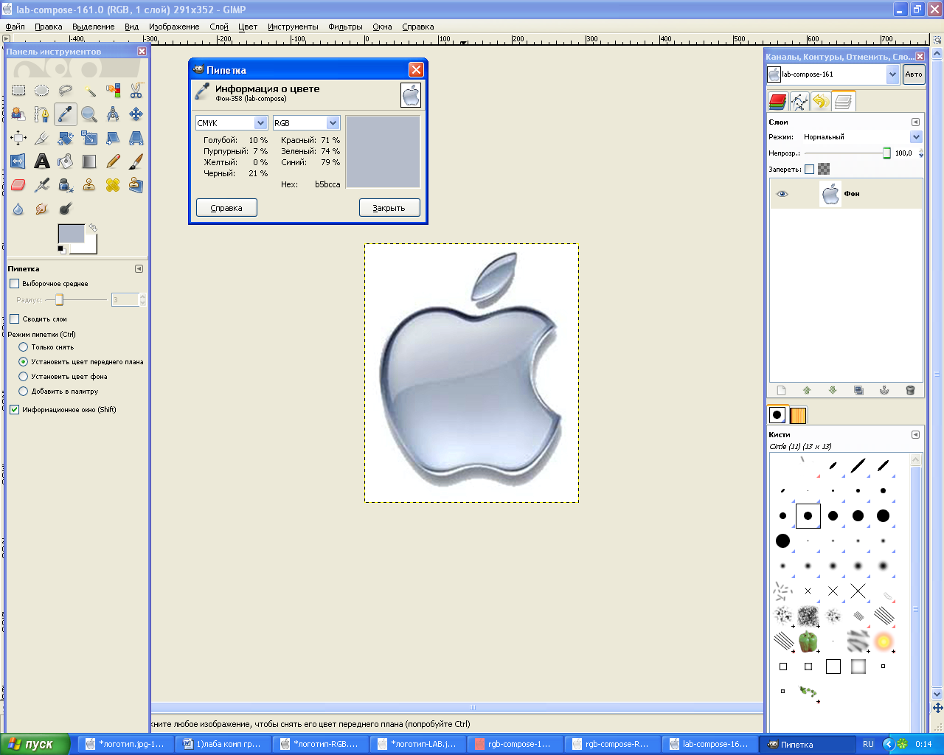Select the Alignment tool
944x755 pixels.
pyautogui.click(x=18, y=138)
